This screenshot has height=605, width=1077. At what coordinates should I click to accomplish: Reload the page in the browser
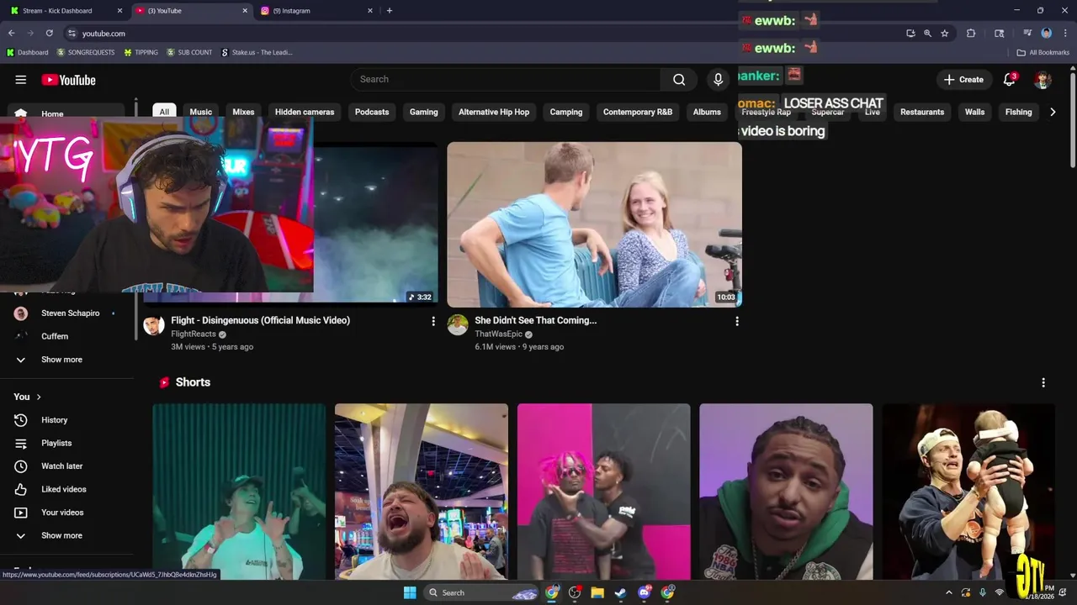coord(50,33)
